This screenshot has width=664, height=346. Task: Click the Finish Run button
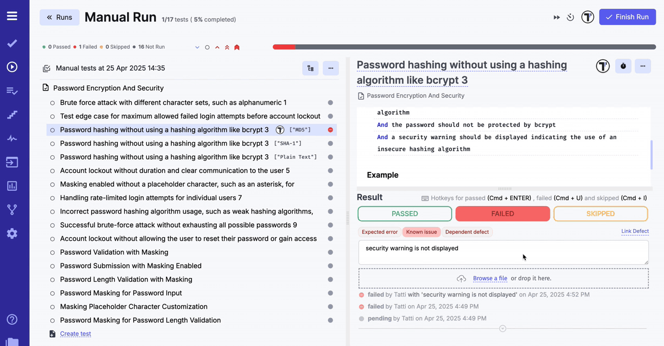click(x=628, y=17)
